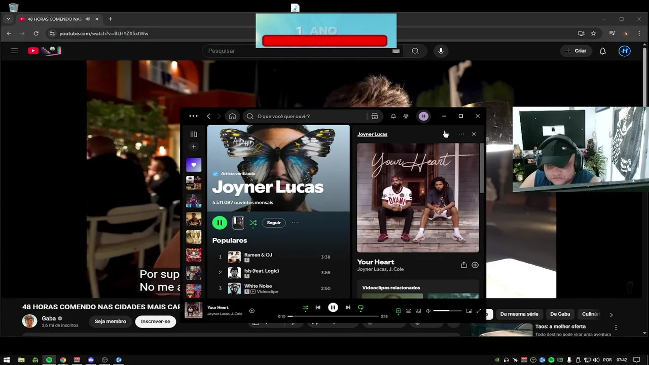Open connect to device icon
649x365 pixels.
click(x=418, y=311)
